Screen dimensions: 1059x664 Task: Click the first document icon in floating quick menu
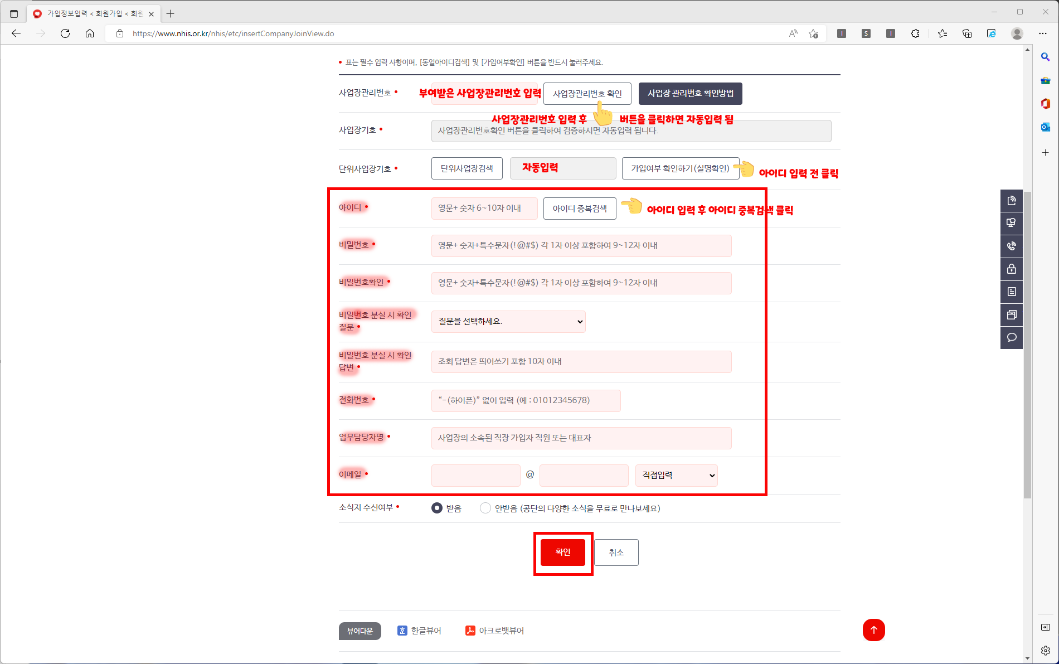pos(1012,201)
